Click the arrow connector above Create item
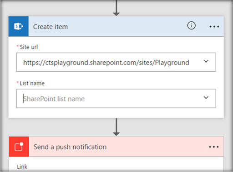Image resolution: width=233 pixels, height=172 pixels. (x=116, y=8)
